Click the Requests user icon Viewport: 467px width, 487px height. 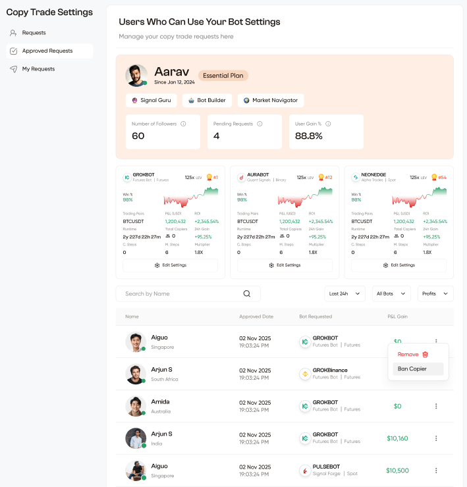coord(13,33)
